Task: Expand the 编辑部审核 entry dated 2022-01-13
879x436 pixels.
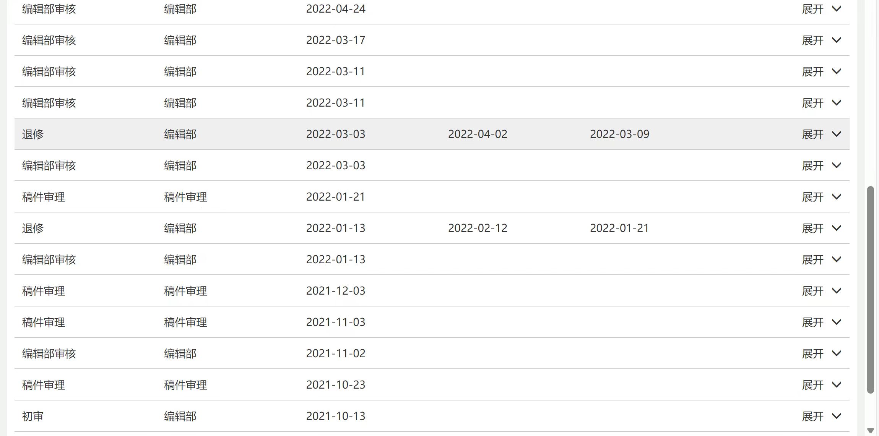Action: pos(812,259)
